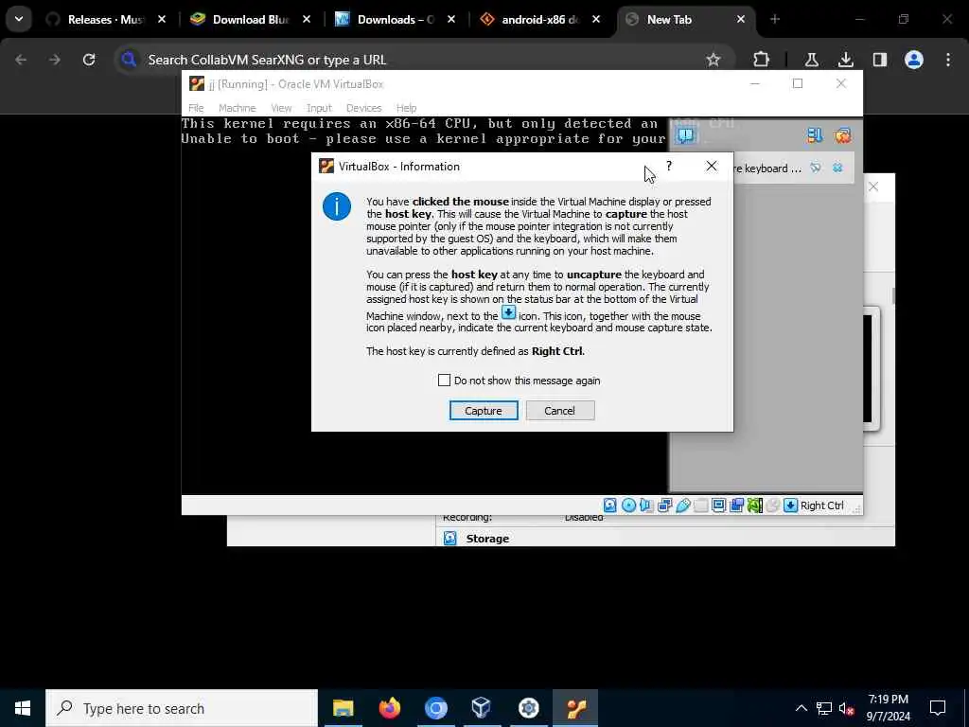Click the mouse capture status icon
This screenshot has height=727, width=969.
772,505
